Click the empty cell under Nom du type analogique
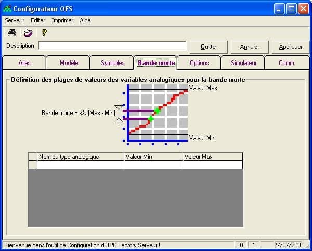This screenshot has height=251, width=312. [x=81, y=165]
